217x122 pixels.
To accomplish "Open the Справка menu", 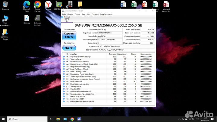I will 95,14.
